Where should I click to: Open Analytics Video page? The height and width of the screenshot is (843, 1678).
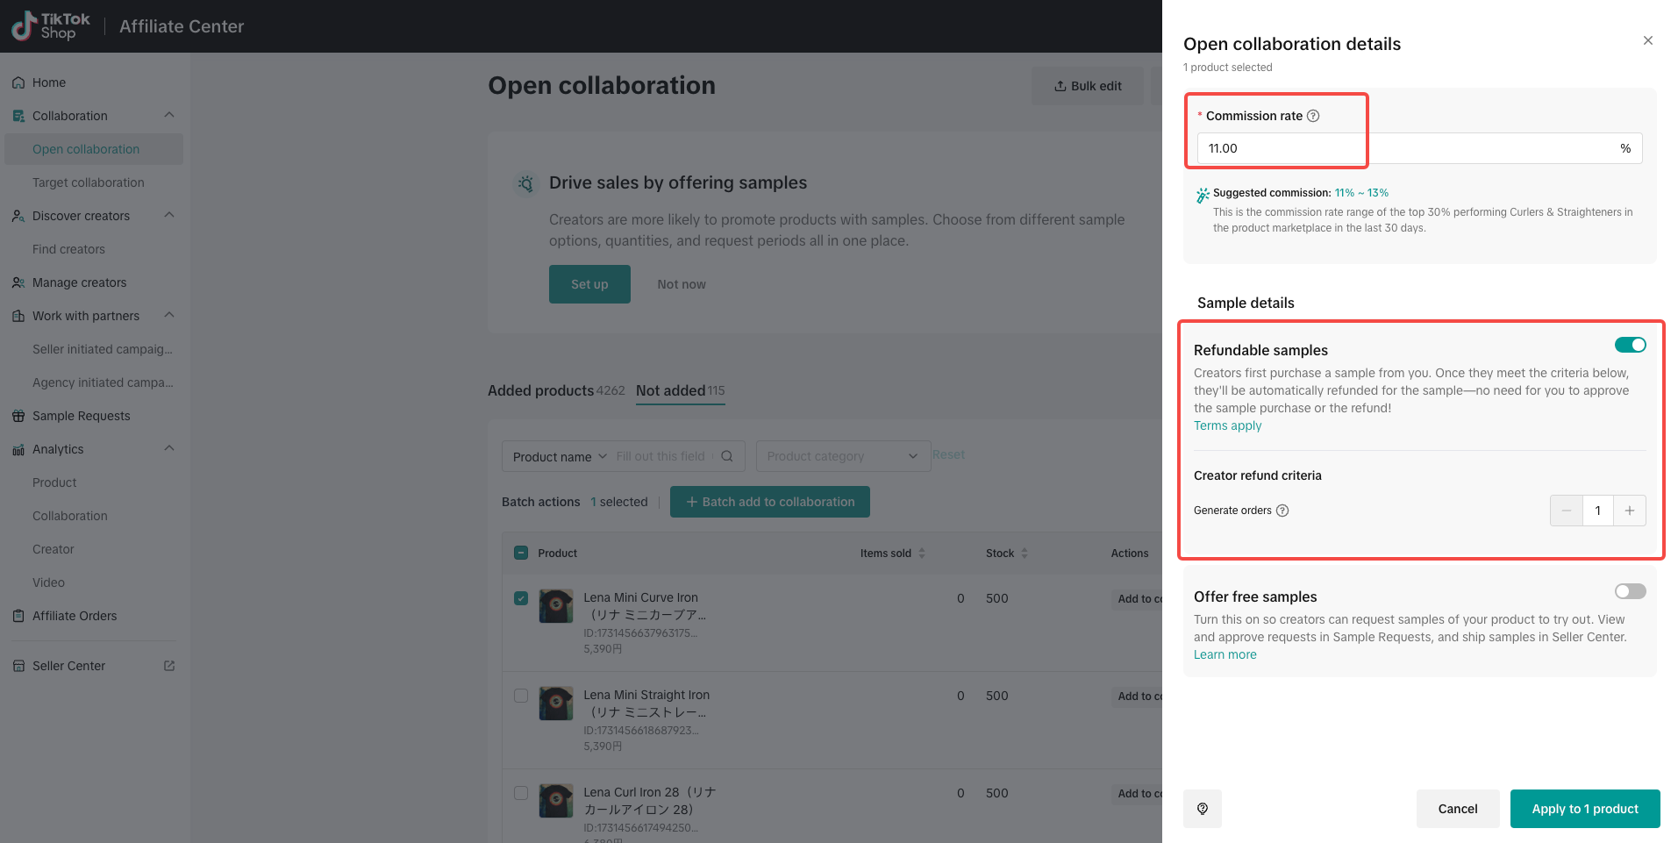click(48, 582)
